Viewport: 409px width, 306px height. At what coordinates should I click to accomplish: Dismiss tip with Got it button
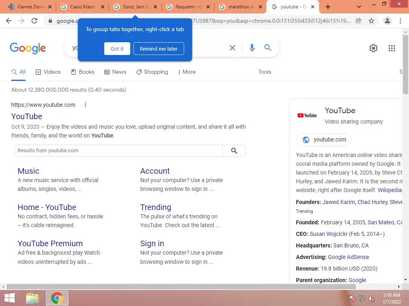click(x=117, y=49)
